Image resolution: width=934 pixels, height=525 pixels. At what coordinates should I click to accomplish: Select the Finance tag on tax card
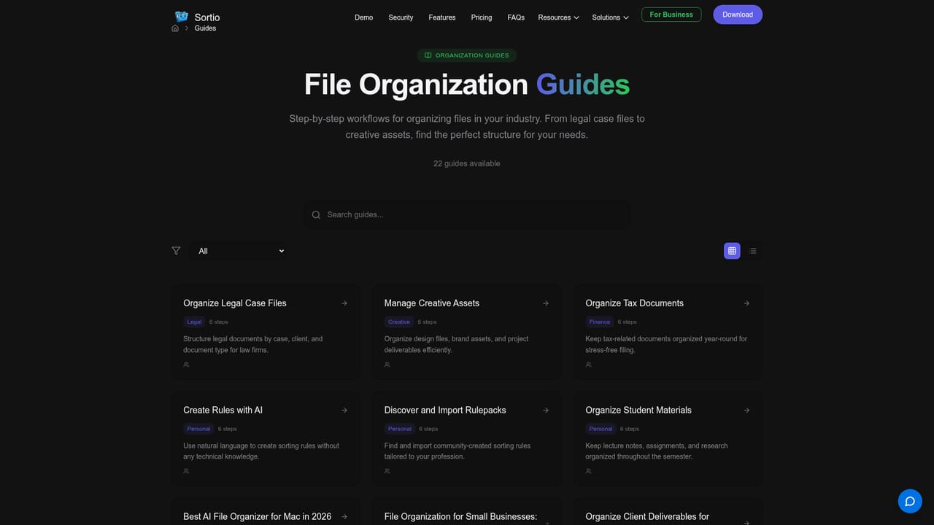pos(600,322)
